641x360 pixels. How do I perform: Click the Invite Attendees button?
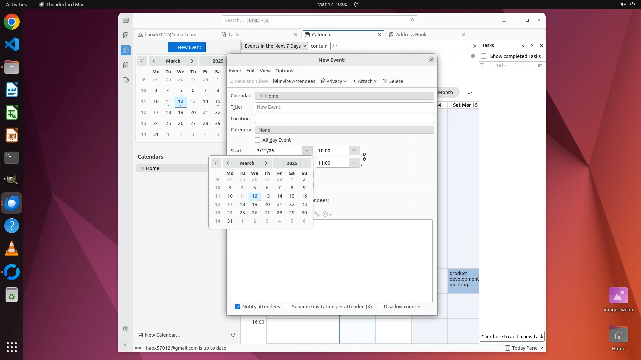294,81
